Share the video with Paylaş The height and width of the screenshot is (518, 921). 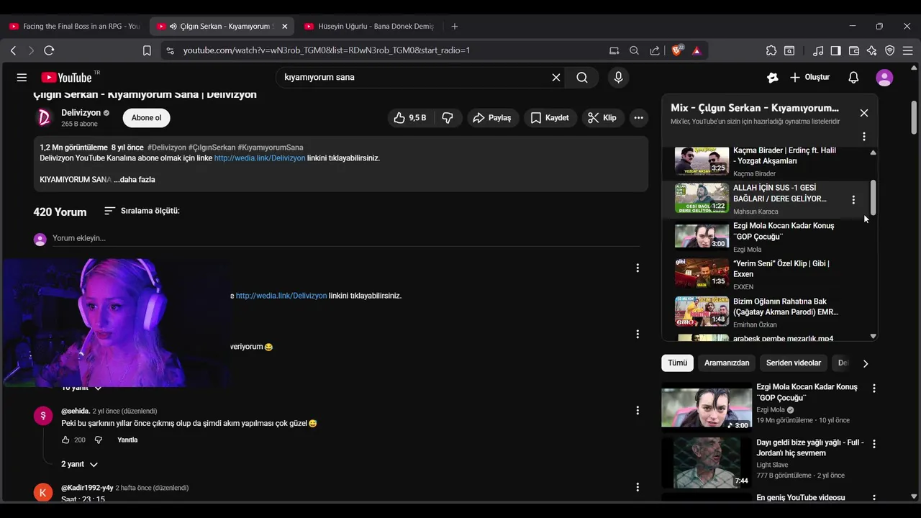[x=492, y=118]
